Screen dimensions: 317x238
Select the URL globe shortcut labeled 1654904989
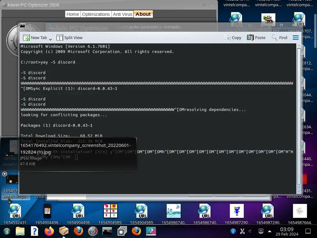point(142,214)
